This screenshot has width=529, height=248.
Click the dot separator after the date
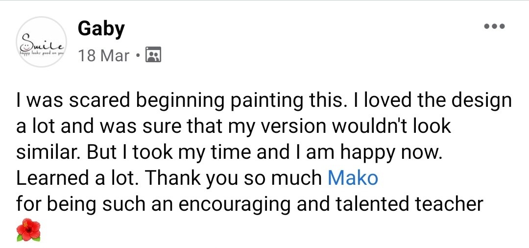(139, 55)
